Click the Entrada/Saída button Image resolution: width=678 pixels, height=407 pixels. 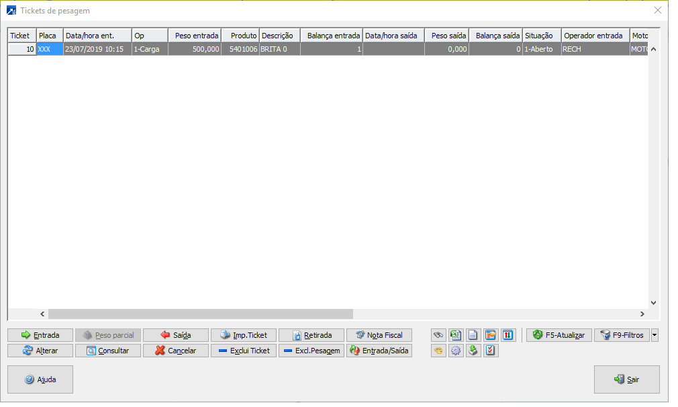[x=379, y=351]
